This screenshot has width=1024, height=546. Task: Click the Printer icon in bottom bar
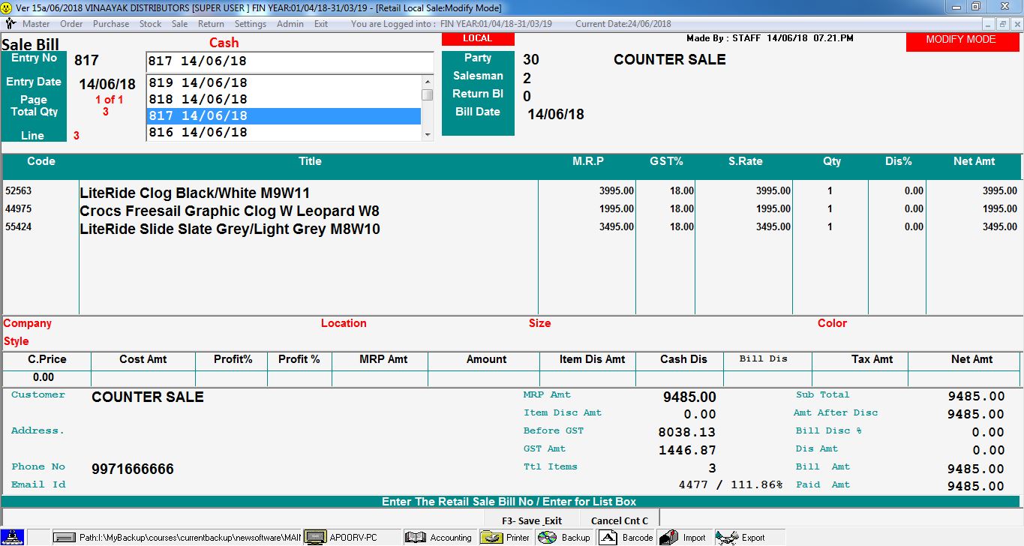click(491, 537)
